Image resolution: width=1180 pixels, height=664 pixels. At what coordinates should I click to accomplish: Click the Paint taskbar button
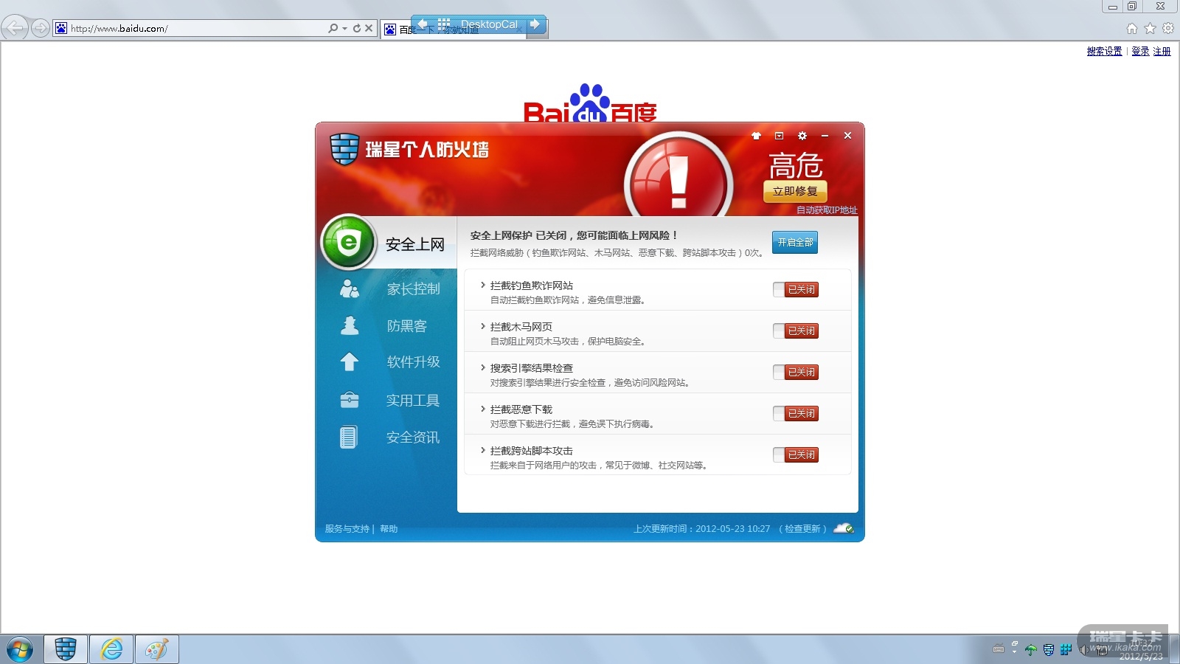(156, 649)
